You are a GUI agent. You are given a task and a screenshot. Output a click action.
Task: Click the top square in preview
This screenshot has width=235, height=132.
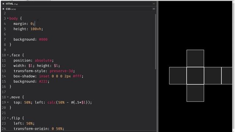[x=195, y=59]
